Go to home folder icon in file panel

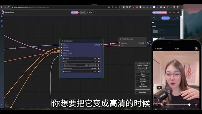tap(153, 22)
